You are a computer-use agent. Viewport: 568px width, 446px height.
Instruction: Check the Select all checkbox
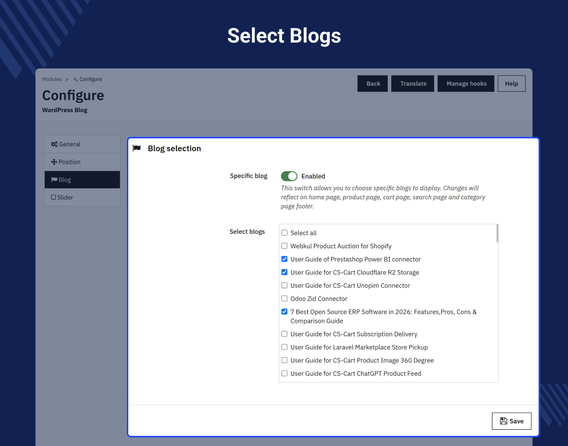pyautogui.click(x=285, y=233)
